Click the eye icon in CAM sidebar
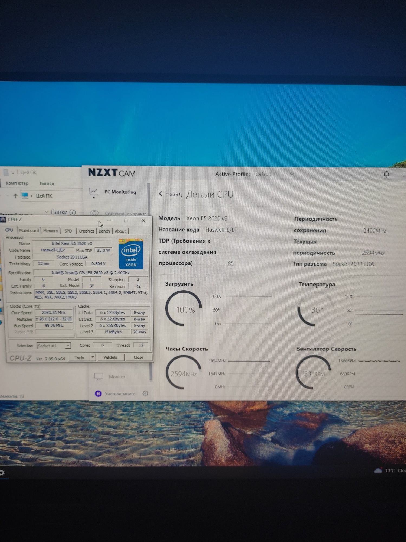 (x=94, y=213)
